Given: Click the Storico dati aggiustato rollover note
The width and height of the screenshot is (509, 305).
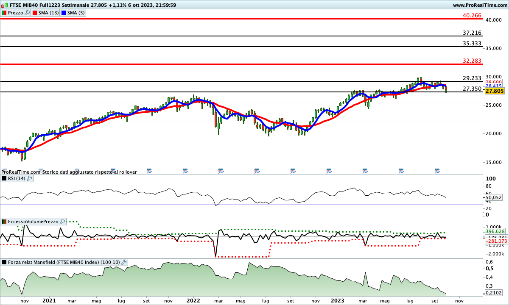Looking at the screenshot, I should tap(89, 172).
